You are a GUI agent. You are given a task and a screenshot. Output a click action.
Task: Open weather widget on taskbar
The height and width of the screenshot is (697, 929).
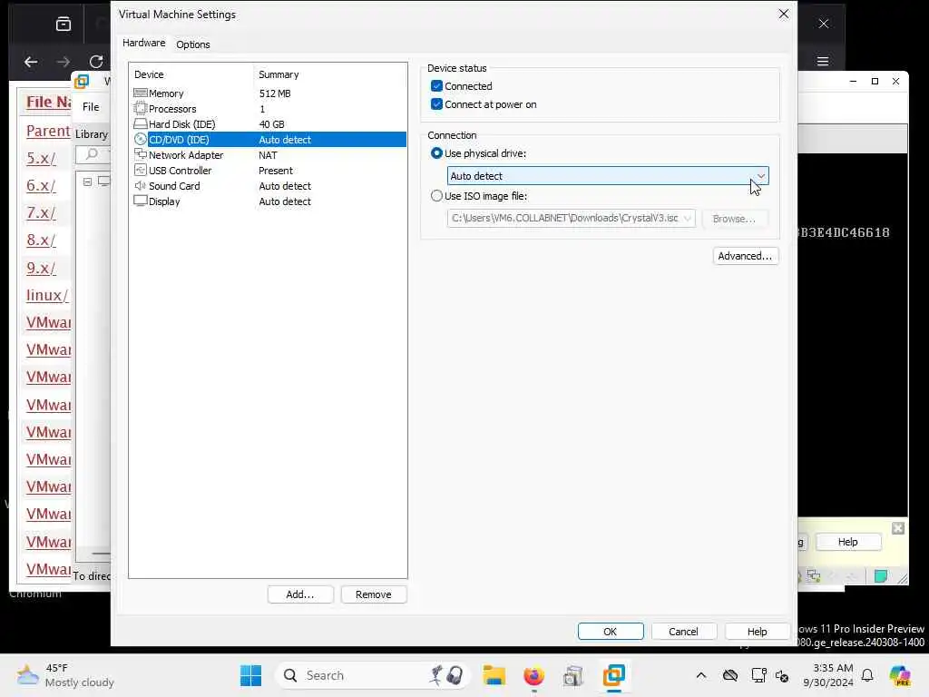click(65, 675)
